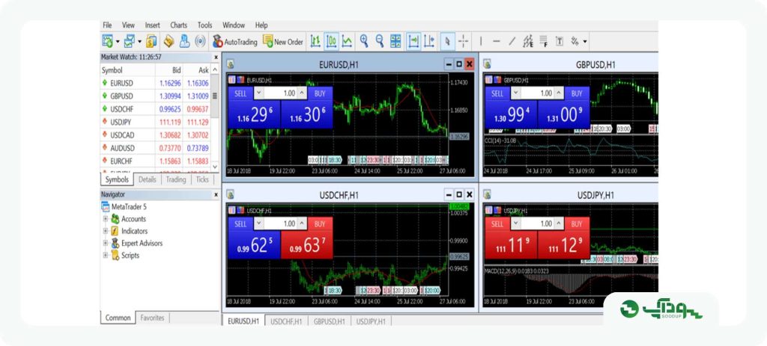Click the zoom in magnifier icon
This screenshot has height=346, width=767.
tap(364, 42)
